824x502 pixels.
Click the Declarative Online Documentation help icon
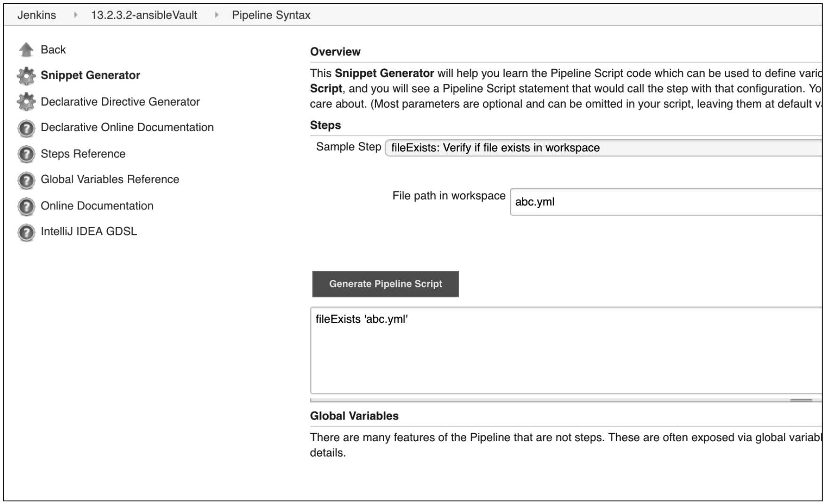pos(26,128)
